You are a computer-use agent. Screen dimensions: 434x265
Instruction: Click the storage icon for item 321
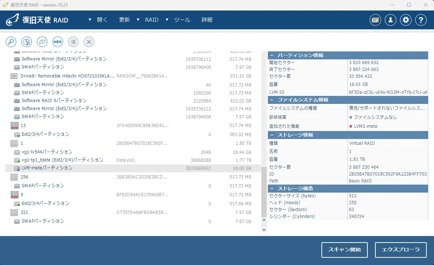[x=14, y=213]
